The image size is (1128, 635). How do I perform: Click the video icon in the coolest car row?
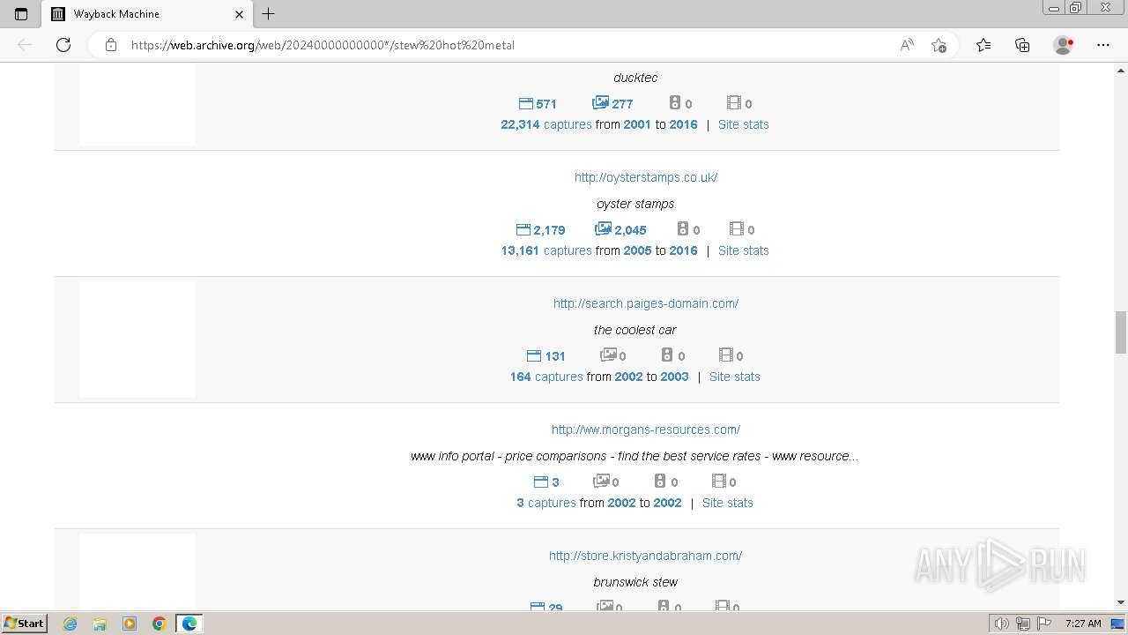click(x=726, y=355)
